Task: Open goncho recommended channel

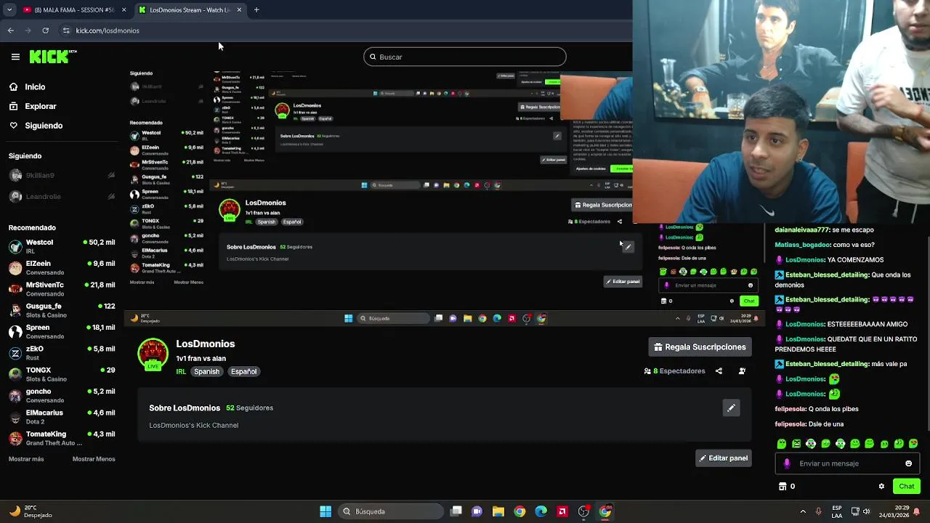Action: click(x=62, y=395)
